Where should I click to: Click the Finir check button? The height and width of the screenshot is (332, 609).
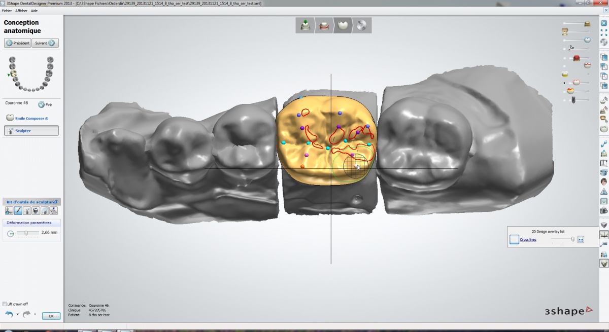pyautogui.click(x=45, y=105)
